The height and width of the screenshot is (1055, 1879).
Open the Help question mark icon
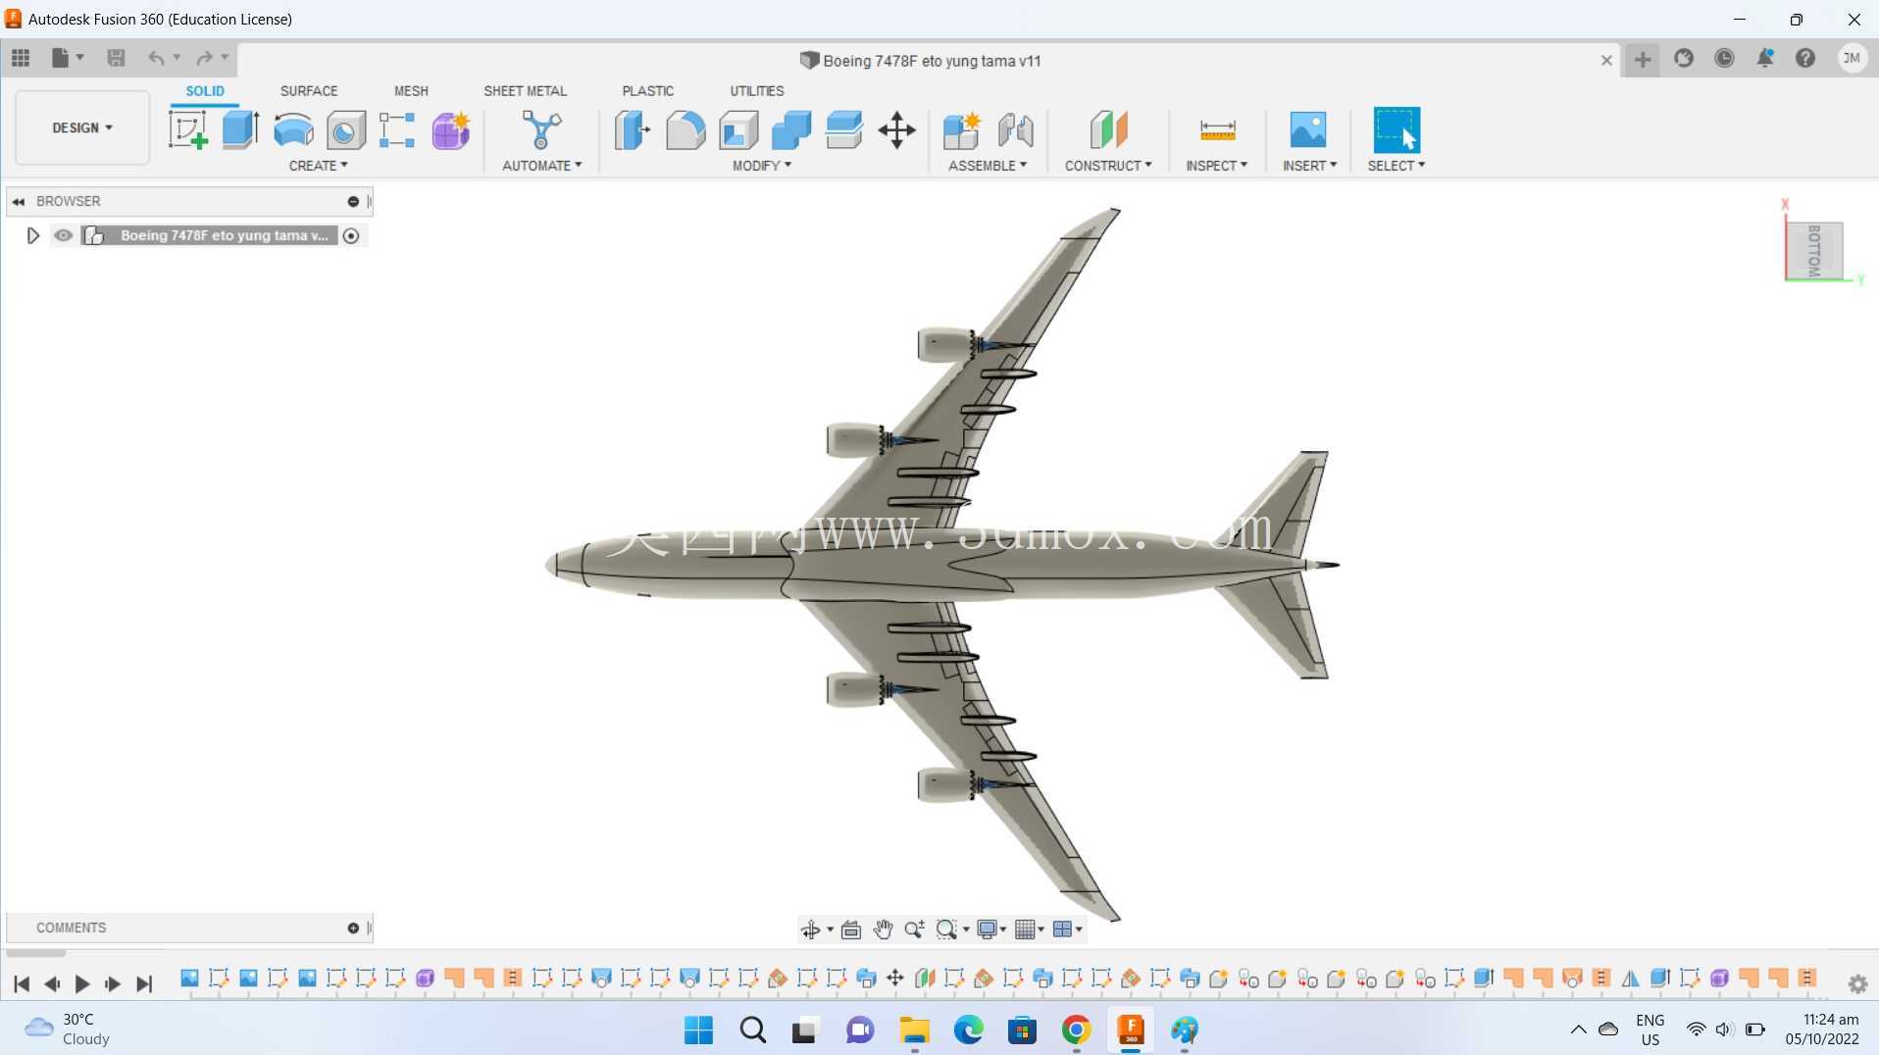coord(1805,59)
